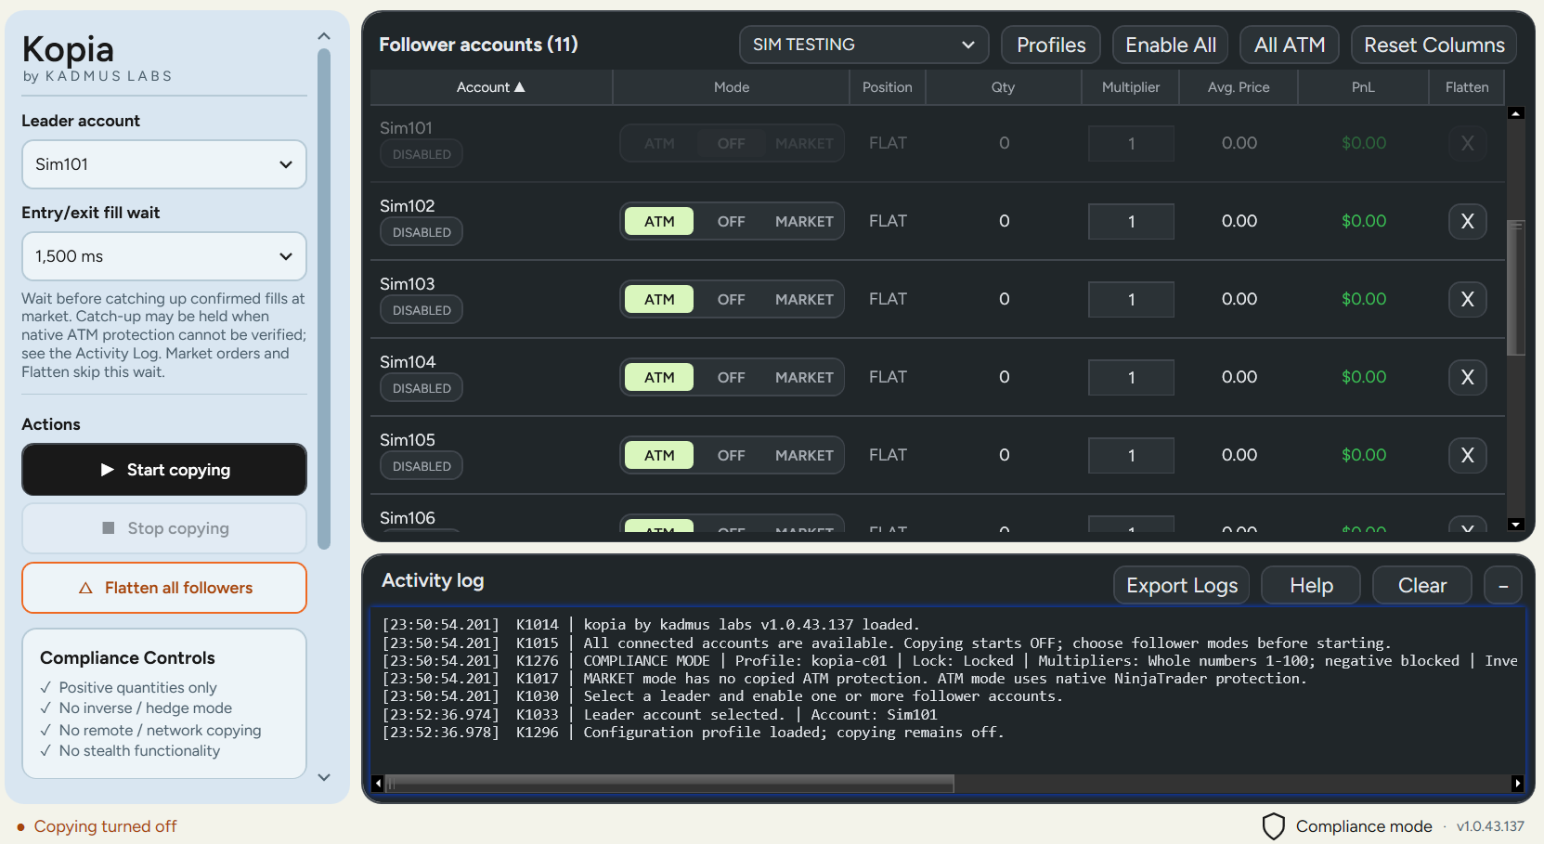
Task: Collapse the Activity log with the minus icon
Action: (1503, 585)
